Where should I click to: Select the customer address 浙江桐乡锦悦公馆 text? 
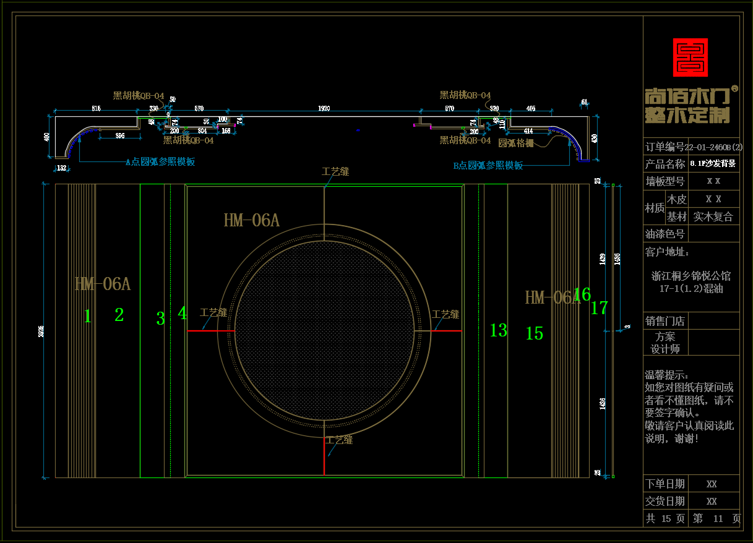coord(691,276)
